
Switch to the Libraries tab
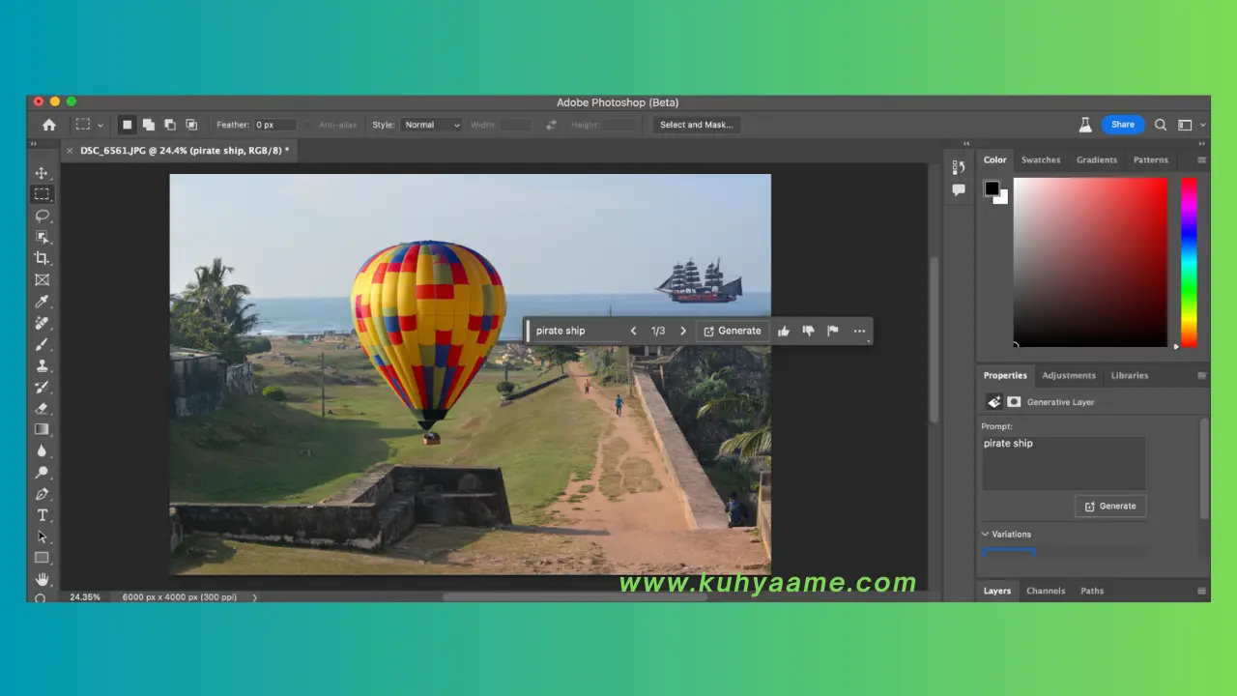click(x=1130, y=376)
